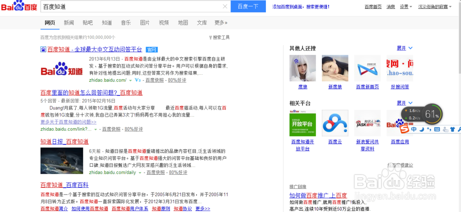The height and width of the screenshot is (212, 461).
Task: Switch to the 地图 tab
Action: [x=183, y=23]
